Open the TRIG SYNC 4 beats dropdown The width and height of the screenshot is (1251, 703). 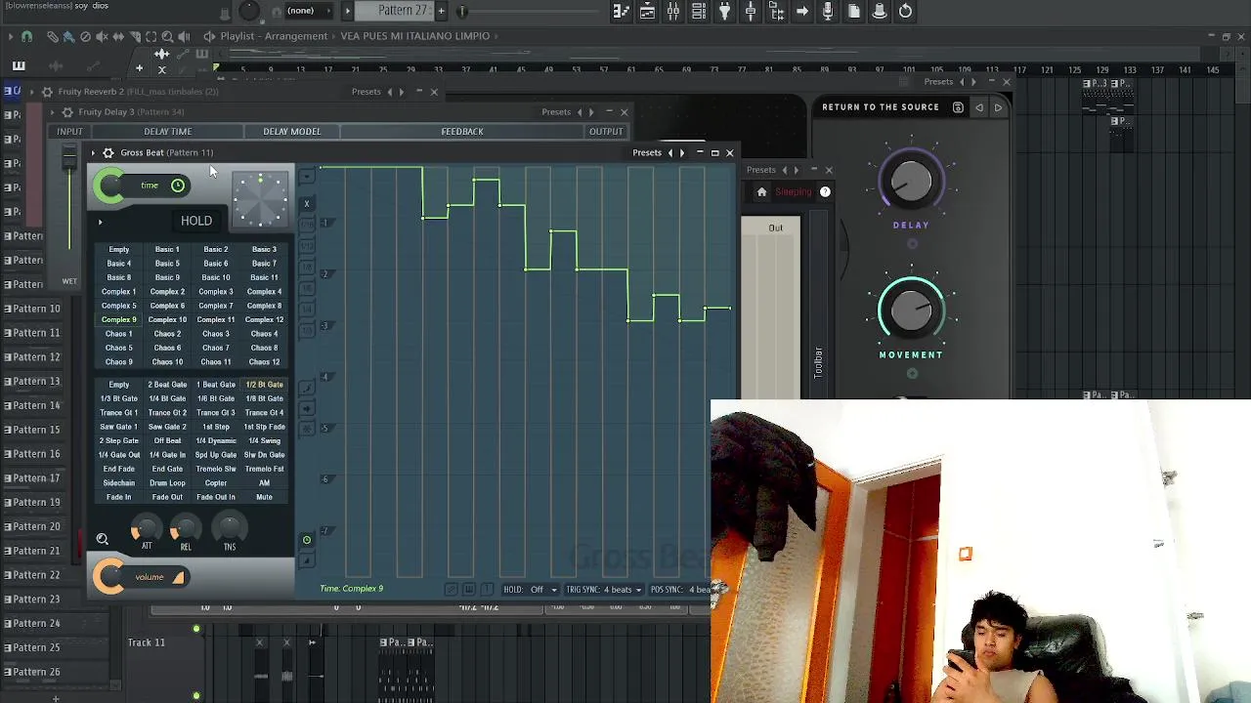(x=603, y=590)
